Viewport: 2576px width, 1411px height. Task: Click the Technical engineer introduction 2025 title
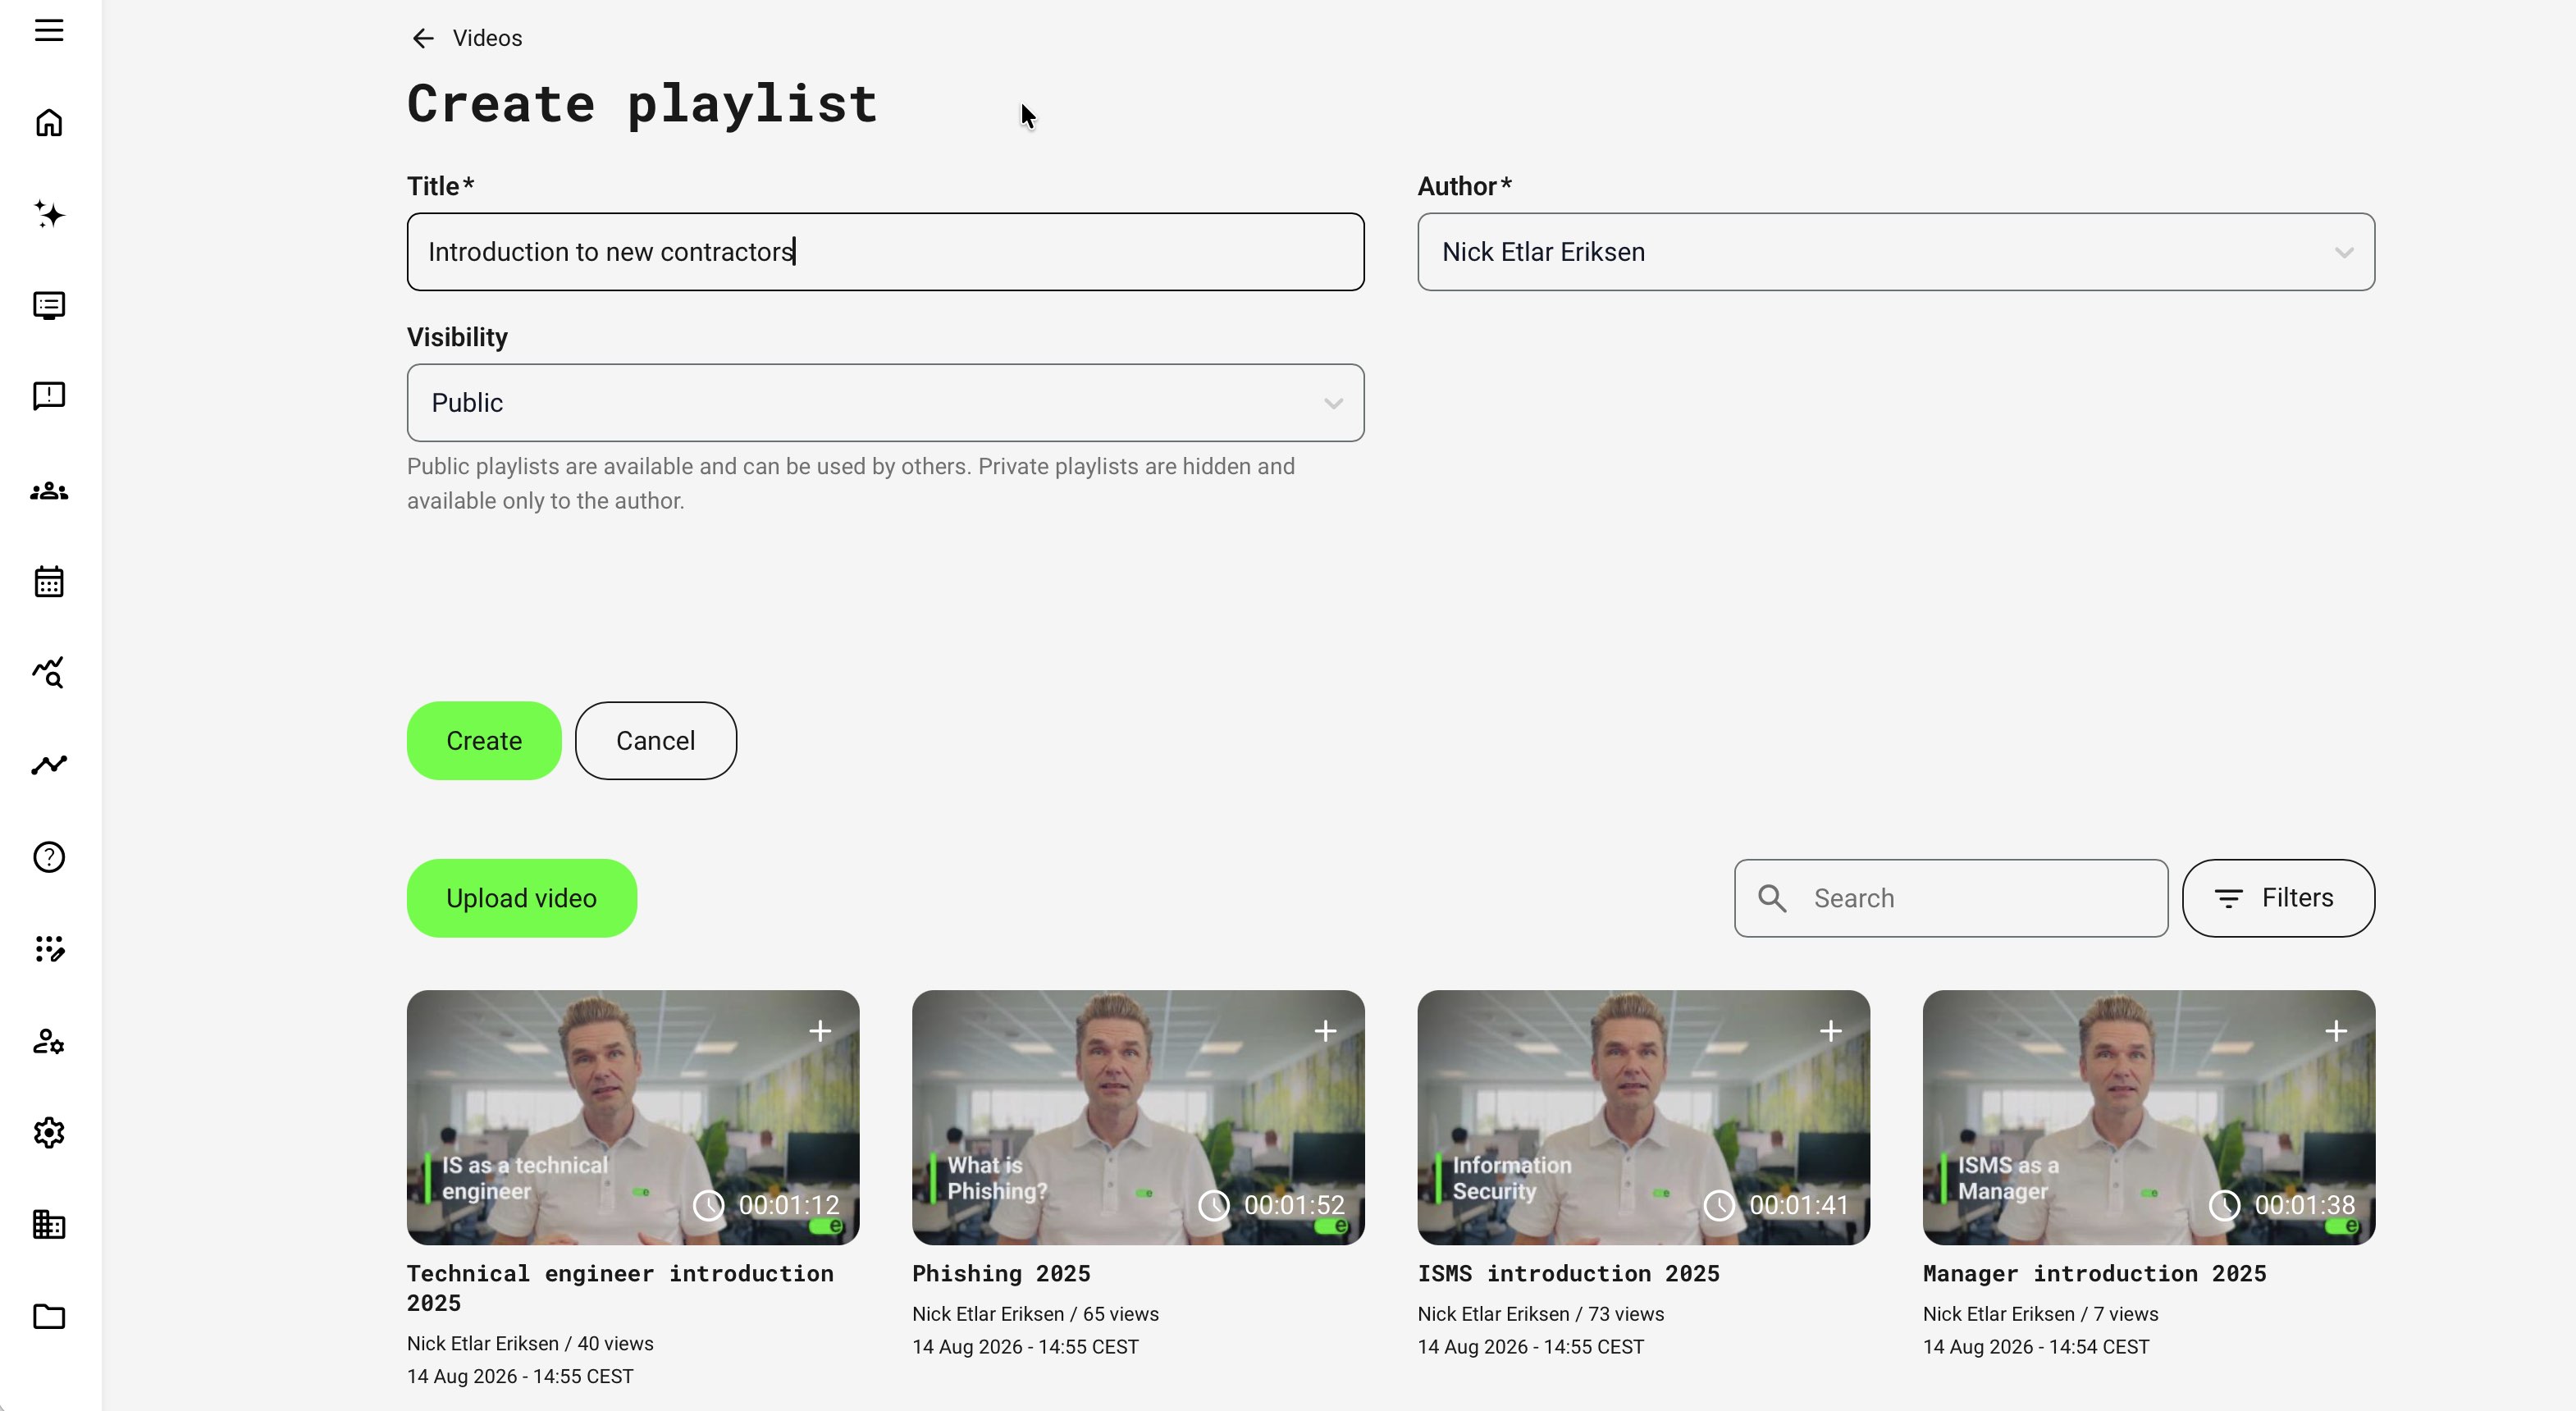tap(620, 1288)
